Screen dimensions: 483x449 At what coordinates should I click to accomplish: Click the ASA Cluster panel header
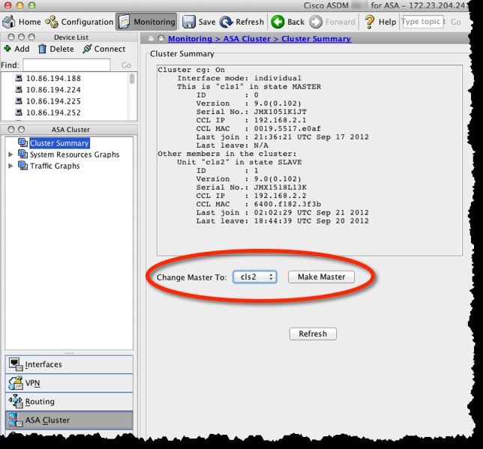[x=69, y=130]
